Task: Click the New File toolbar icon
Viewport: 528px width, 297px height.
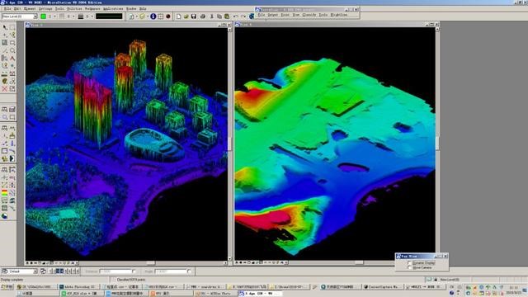Action: coord(178,16)
